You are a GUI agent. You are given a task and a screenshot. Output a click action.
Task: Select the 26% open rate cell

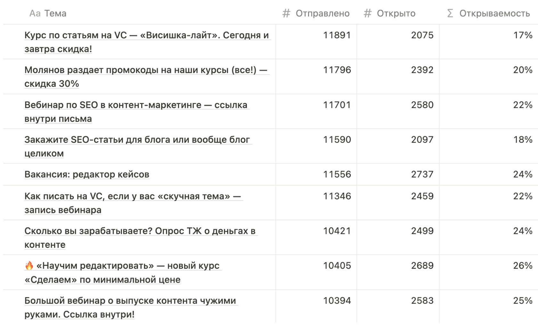pos(488,272)
